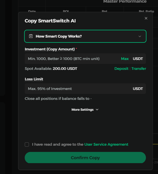Click the clipboard icon beside How Smart Copy Works
The image size is (158, 174).
tap(31, 36)
